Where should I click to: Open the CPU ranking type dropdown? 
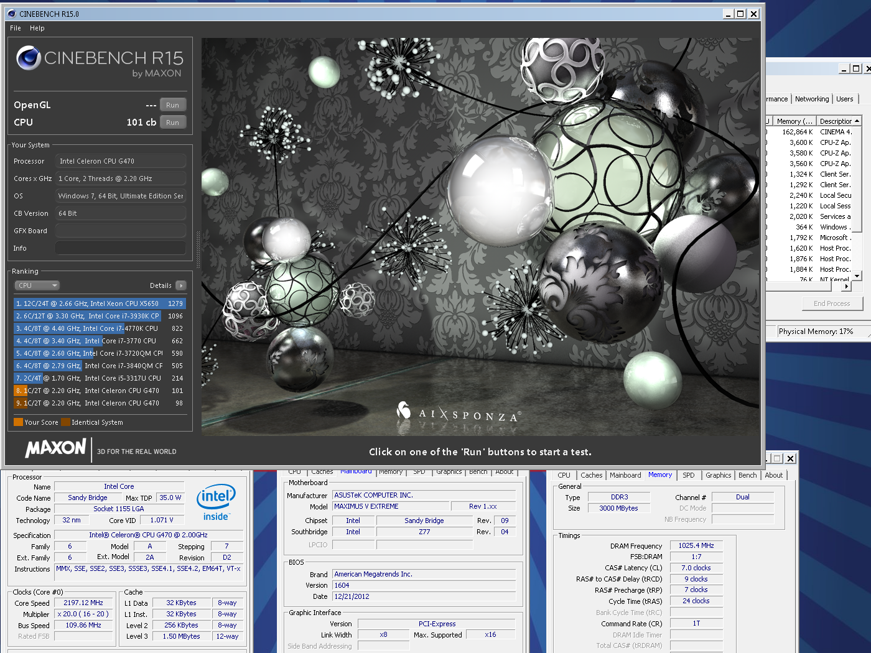click(37, 285)
